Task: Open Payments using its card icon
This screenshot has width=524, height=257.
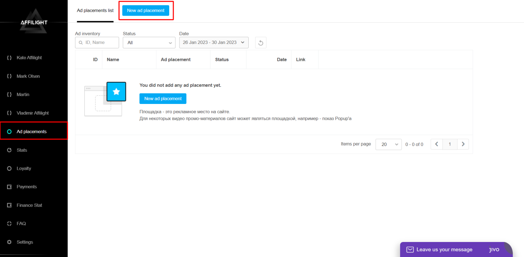Action: 9,187
